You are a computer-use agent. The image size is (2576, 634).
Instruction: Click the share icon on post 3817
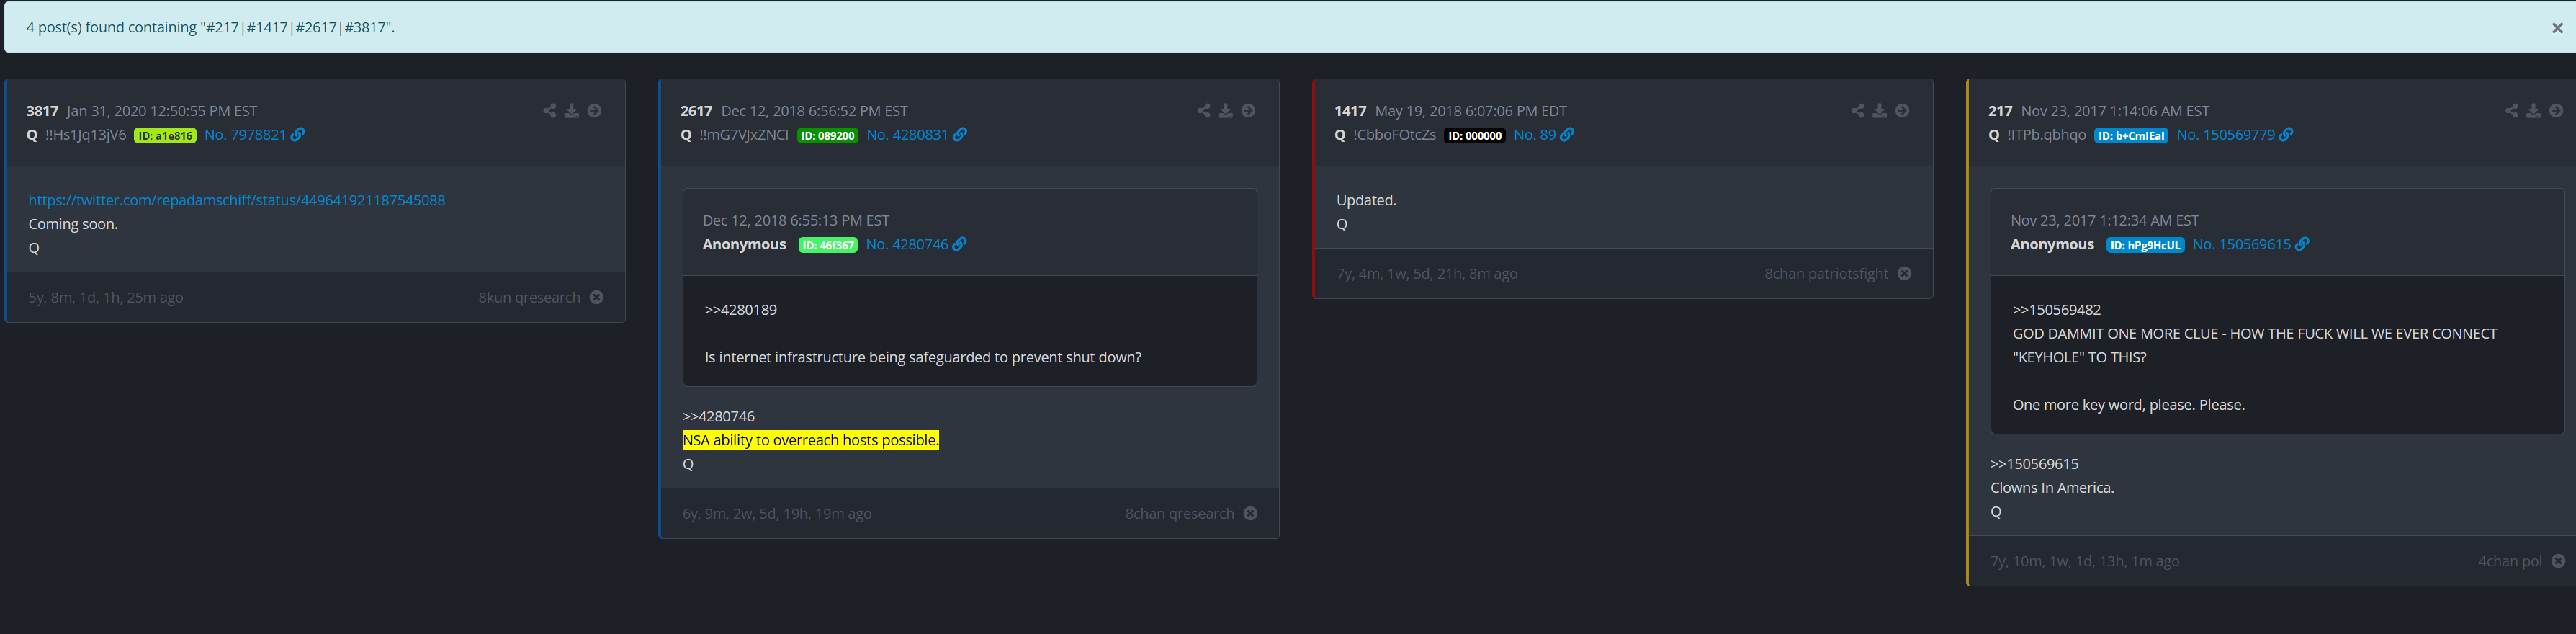pyautogui.click(x=549, y=111)
